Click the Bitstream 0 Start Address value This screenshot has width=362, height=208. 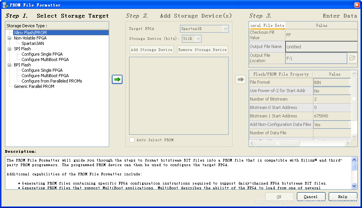click(332, 107)
